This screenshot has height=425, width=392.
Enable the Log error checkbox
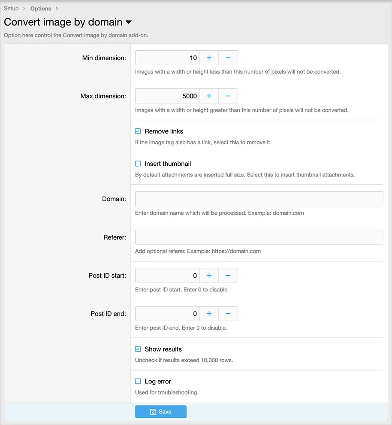click(138, 381)
